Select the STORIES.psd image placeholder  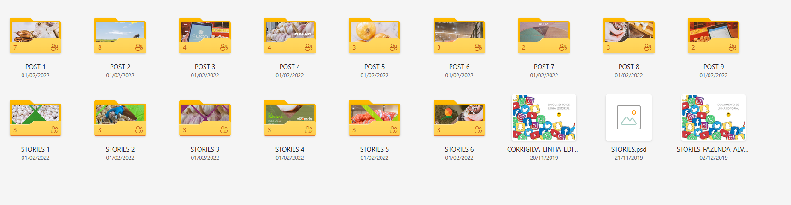click(629, 117)
